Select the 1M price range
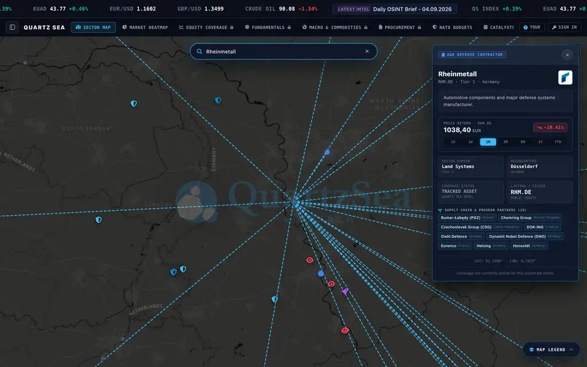587x367 pixels. click(488, 142)
